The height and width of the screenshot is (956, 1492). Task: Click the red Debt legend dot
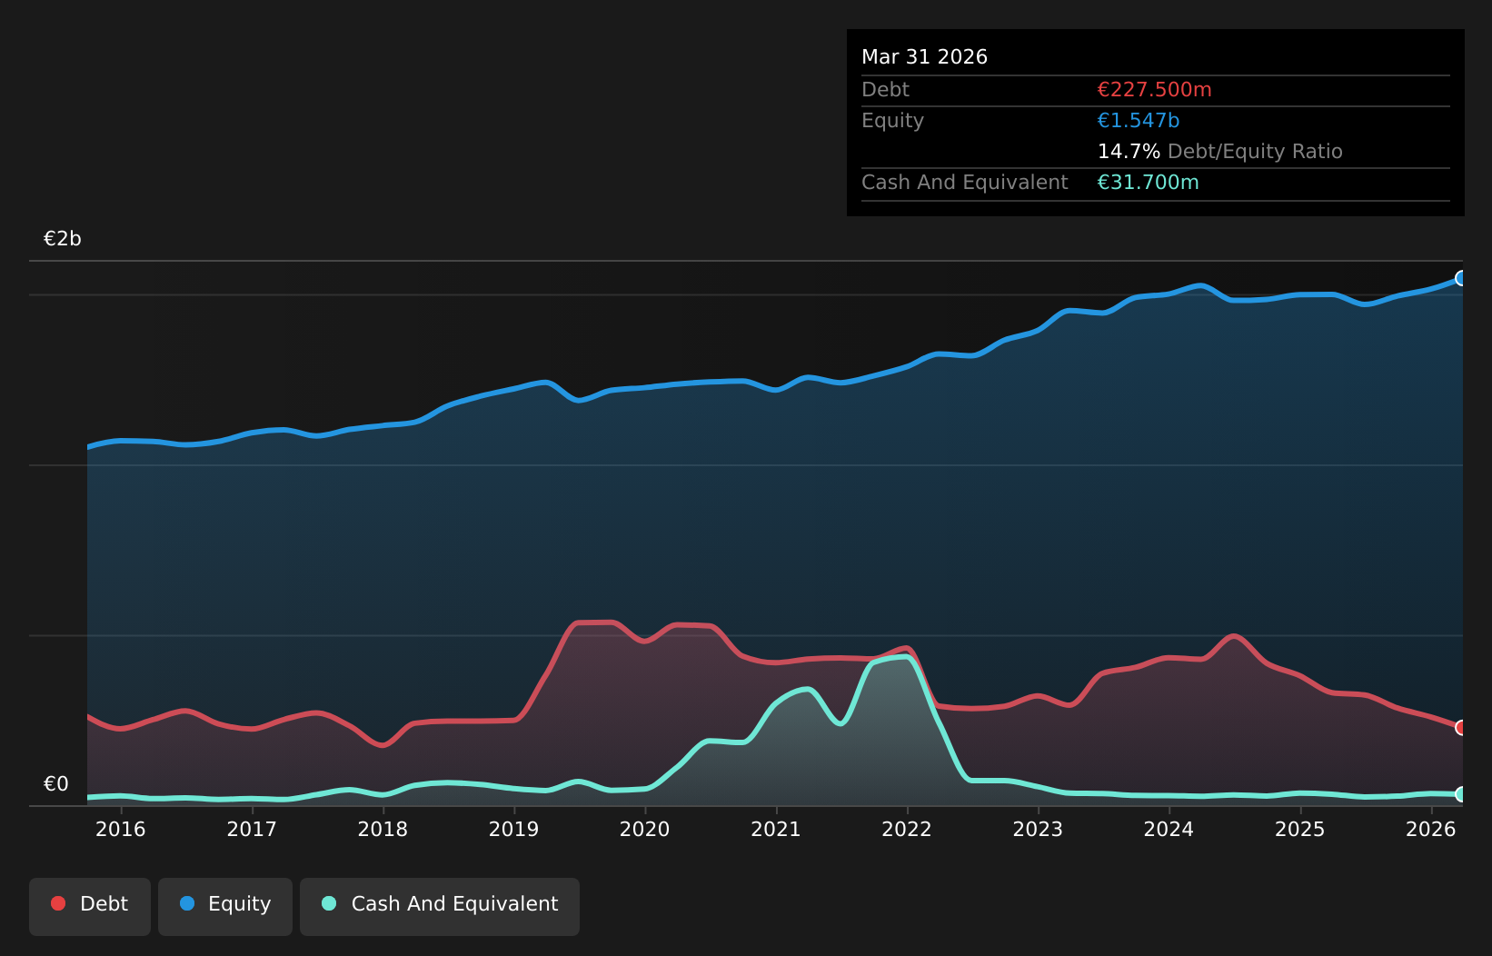58,903
